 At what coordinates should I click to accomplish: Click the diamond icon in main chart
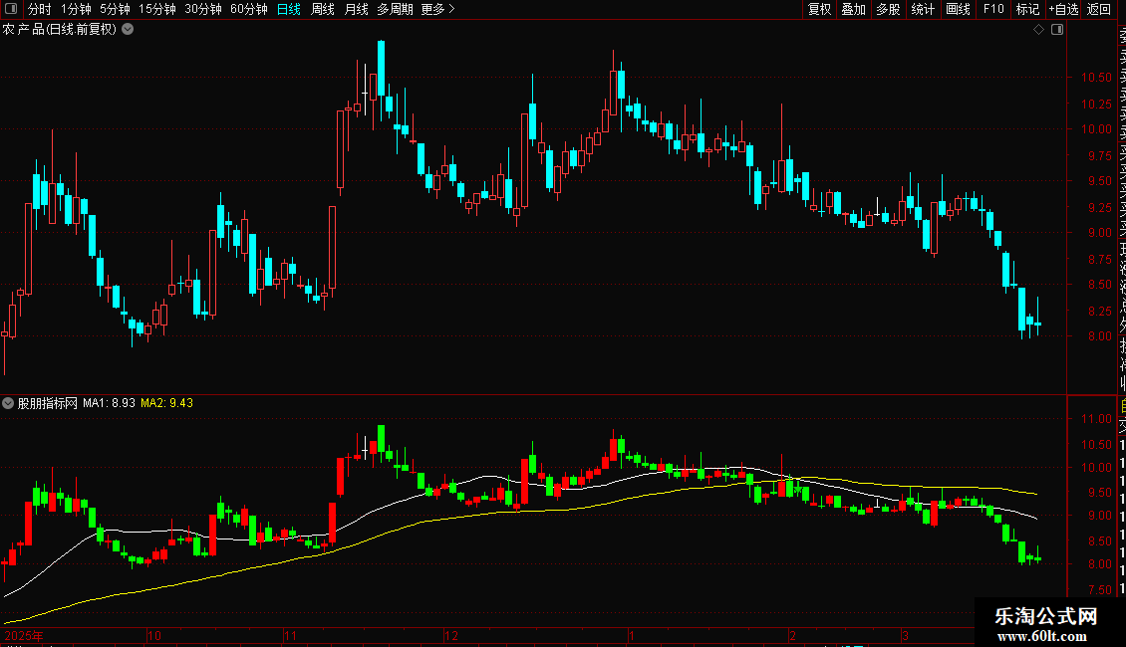coord(1038,30)
